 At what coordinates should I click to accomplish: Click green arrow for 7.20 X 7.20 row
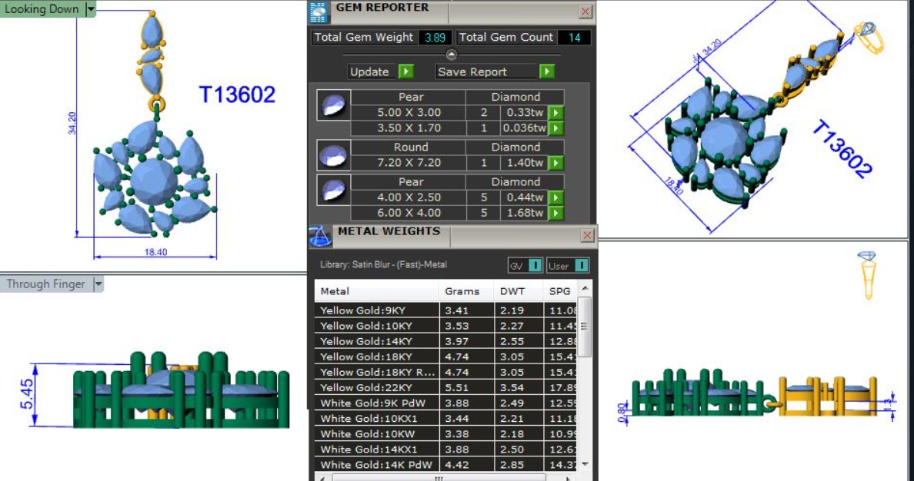coord(556,163)
